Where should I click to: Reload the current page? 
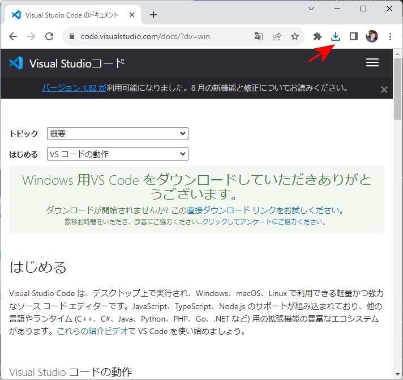pyautogui.click(x=49, y=36)
